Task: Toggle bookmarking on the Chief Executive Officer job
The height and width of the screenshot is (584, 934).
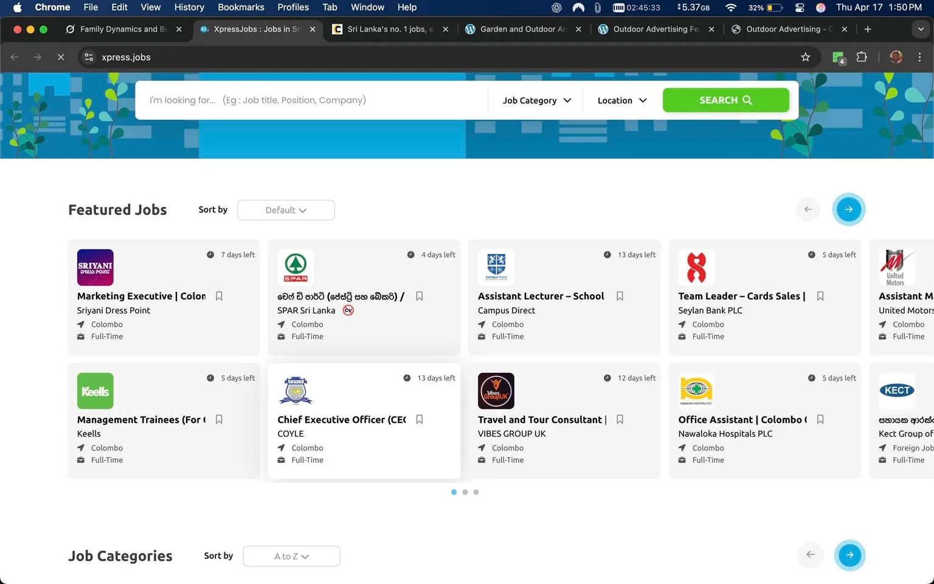Action: (x=420, y=419)
